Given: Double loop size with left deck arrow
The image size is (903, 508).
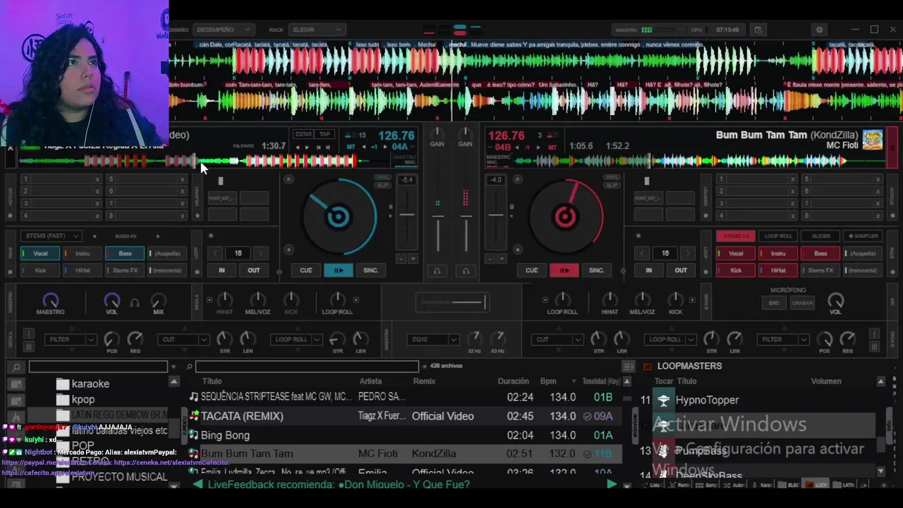Looking at the screenshot, I should pyautogui.click(x=261, y=253).
